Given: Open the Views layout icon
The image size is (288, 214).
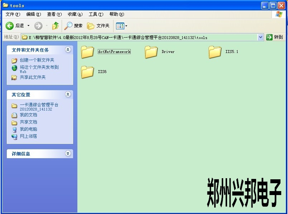Looking at the screenshot, I should 120,26.
